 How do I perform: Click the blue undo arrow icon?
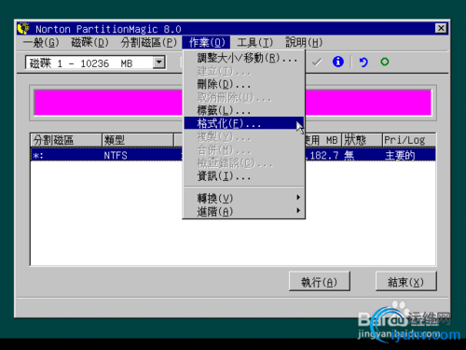(x=363, y=63)
